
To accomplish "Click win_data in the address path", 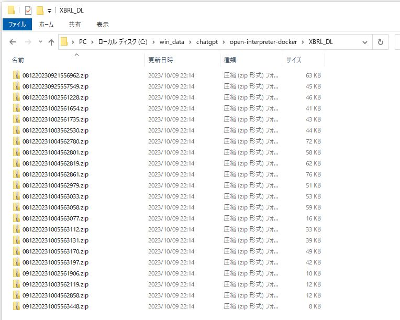I will point(172,42).
